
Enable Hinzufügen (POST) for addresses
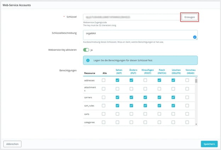point(145,80)
